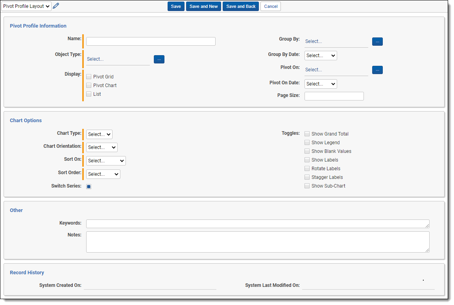This screenshot has height=305, width=454.
Task: Click the Cancel button
Action: coord(271,6)
